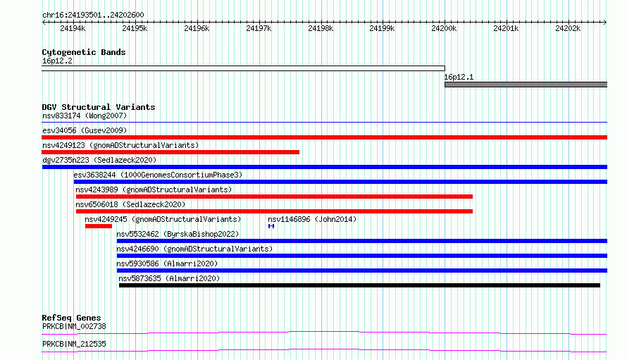Open nsv5532462 (ByrskaBishop2022) label
The image size is (627, 360).
click(x=178, y=234)
